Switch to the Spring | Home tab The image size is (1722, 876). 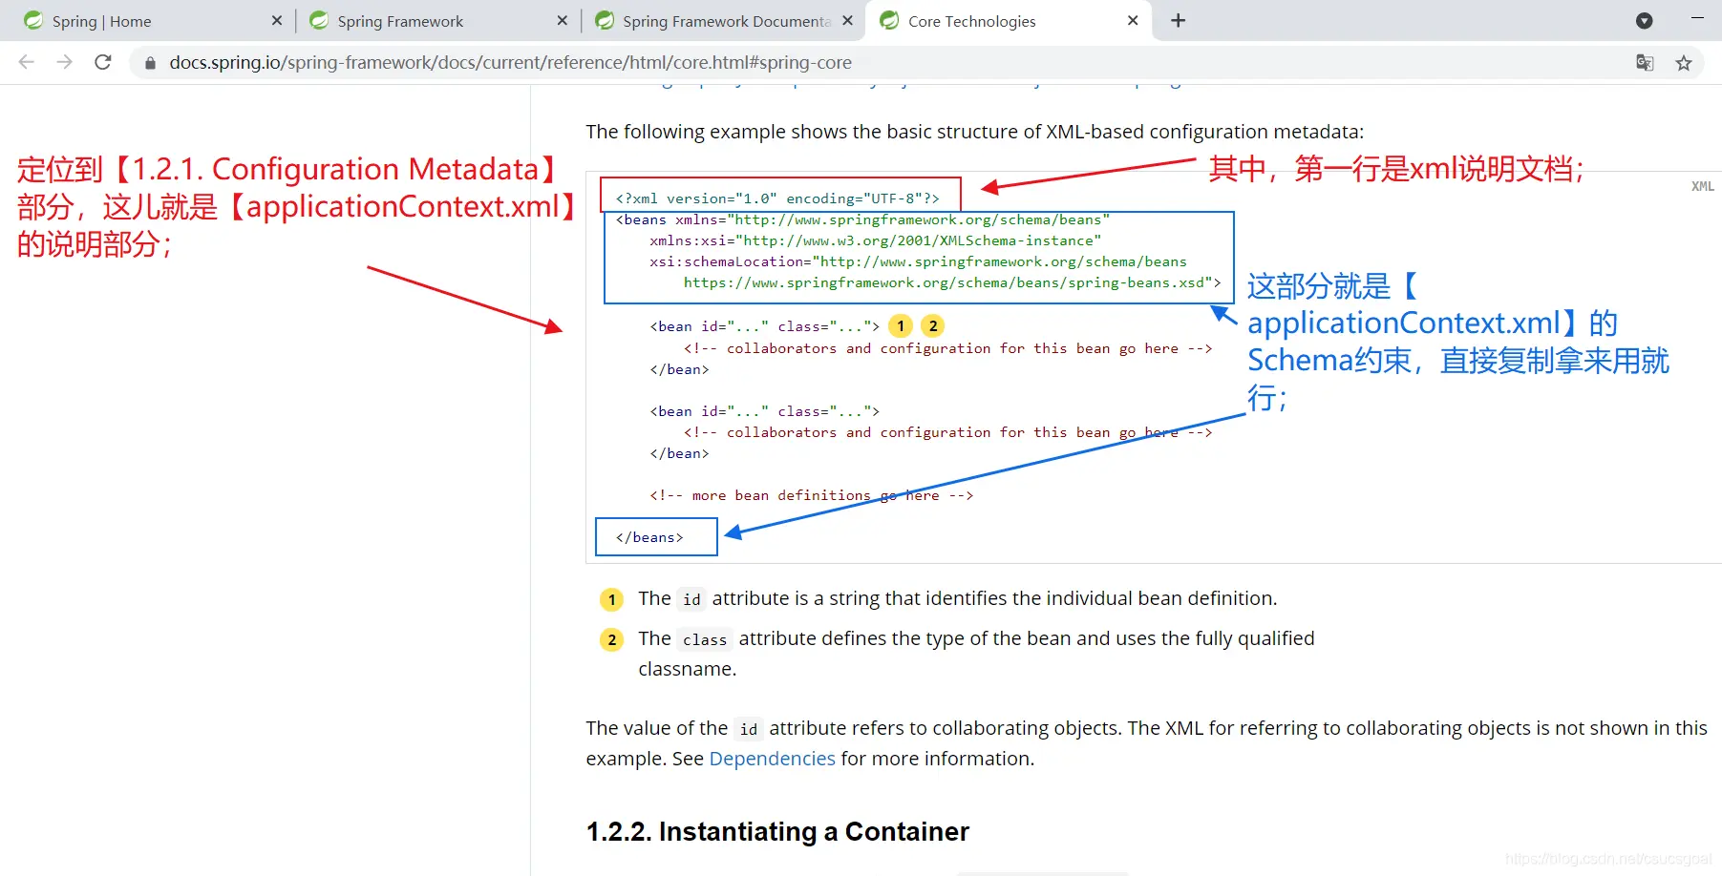(101, 21)
